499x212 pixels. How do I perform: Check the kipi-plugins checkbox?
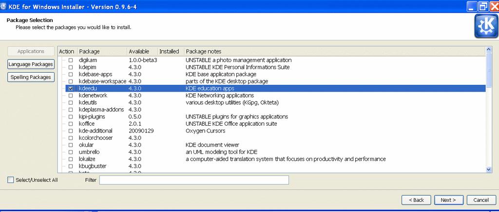[x=71, y=117]
